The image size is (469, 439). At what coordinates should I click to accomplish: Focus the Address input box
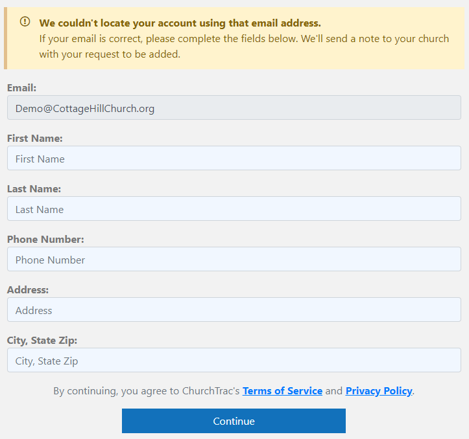click(234, 310)
